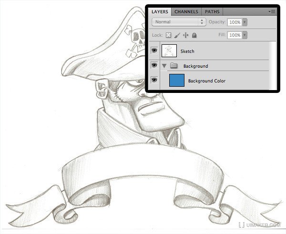Select the Sketch layer thumbnail
This screenshot has width=286, height=234.
169,51
